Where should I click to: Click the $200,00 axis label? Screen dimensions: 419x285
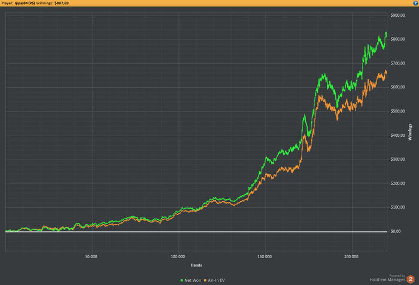click(x=397, y=183)
